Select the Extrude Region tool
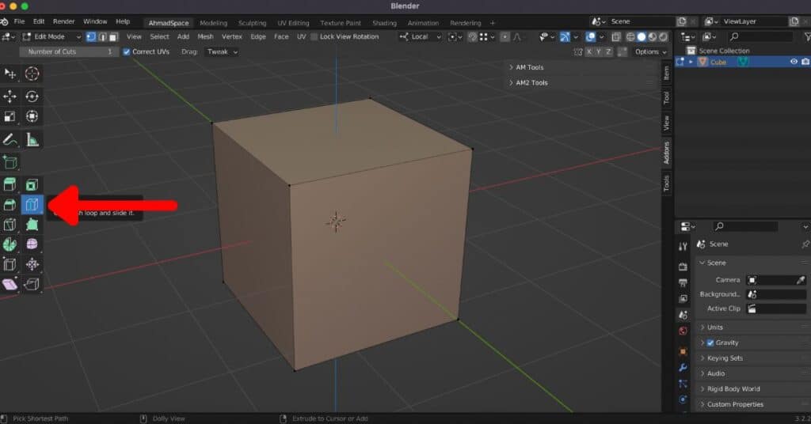Viewport: 811px width, 424px height. [x=10, y=185]
